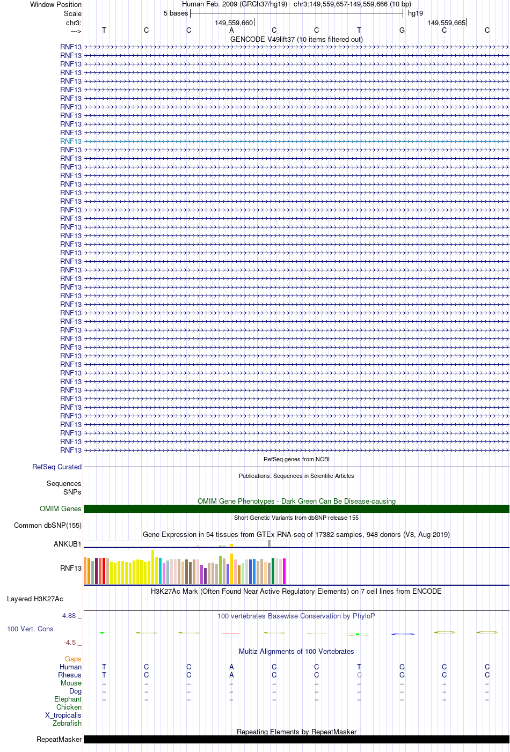The width and height of the screenshot is (510, 752).
Task: Click the RefSeq Curated track label
Action: tap(57, 467)
